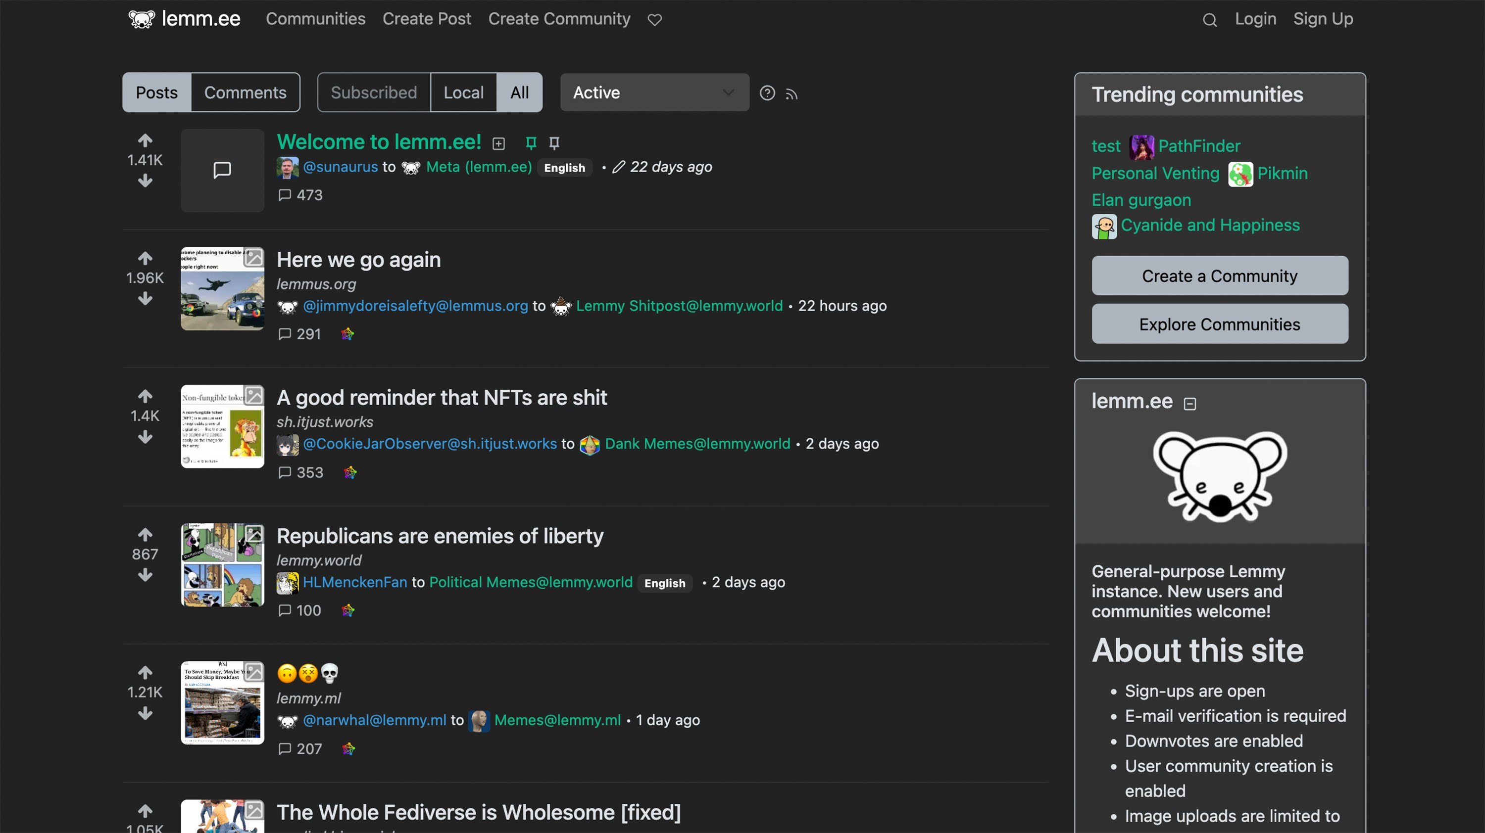Switch listing to Local

click(463, 92)
